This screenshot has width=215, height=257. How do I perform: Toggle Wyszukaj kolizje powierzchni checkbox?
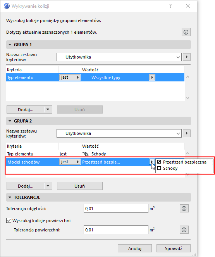pos(9,221)
